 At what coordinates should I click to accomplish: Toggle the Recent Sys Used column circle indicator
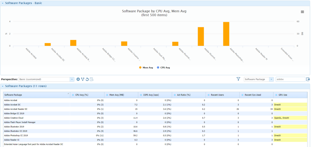click(x=242, y=95)
